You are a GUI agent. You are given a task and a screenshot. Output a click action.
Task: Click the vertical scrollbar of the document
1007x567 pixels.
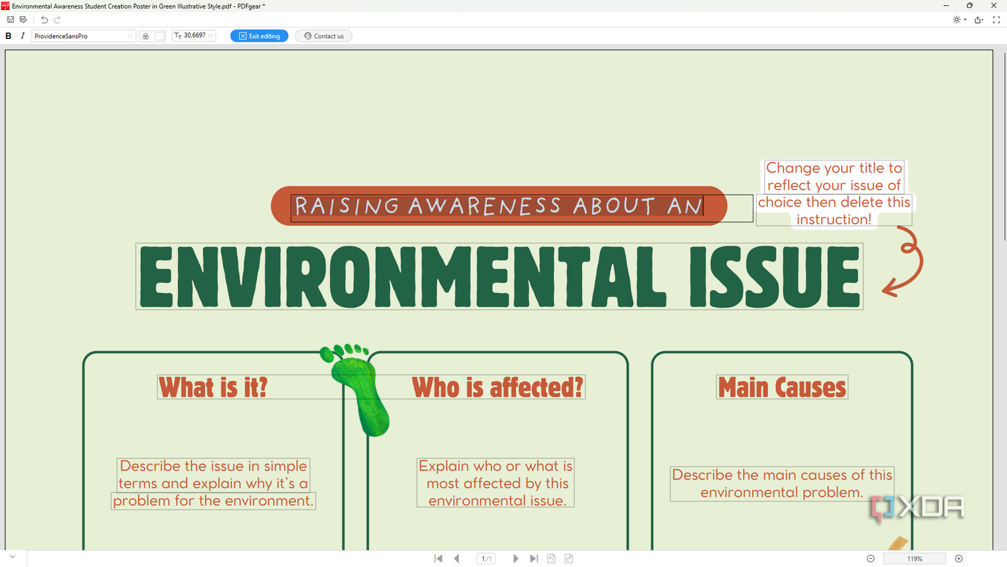(x=1004, y=146)
